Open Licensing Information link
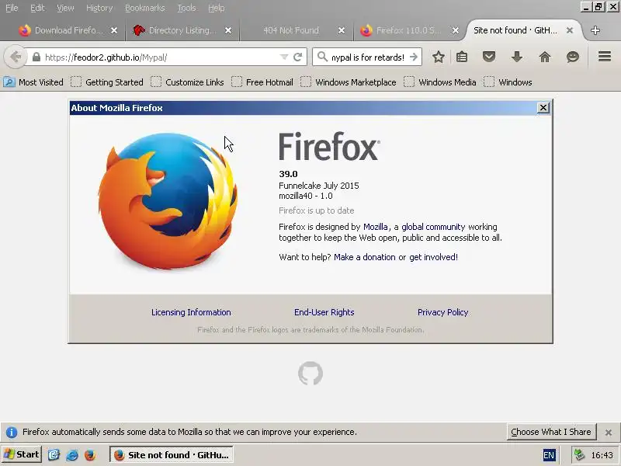Viewport: 621px width, 466px height. click(191, 312)
